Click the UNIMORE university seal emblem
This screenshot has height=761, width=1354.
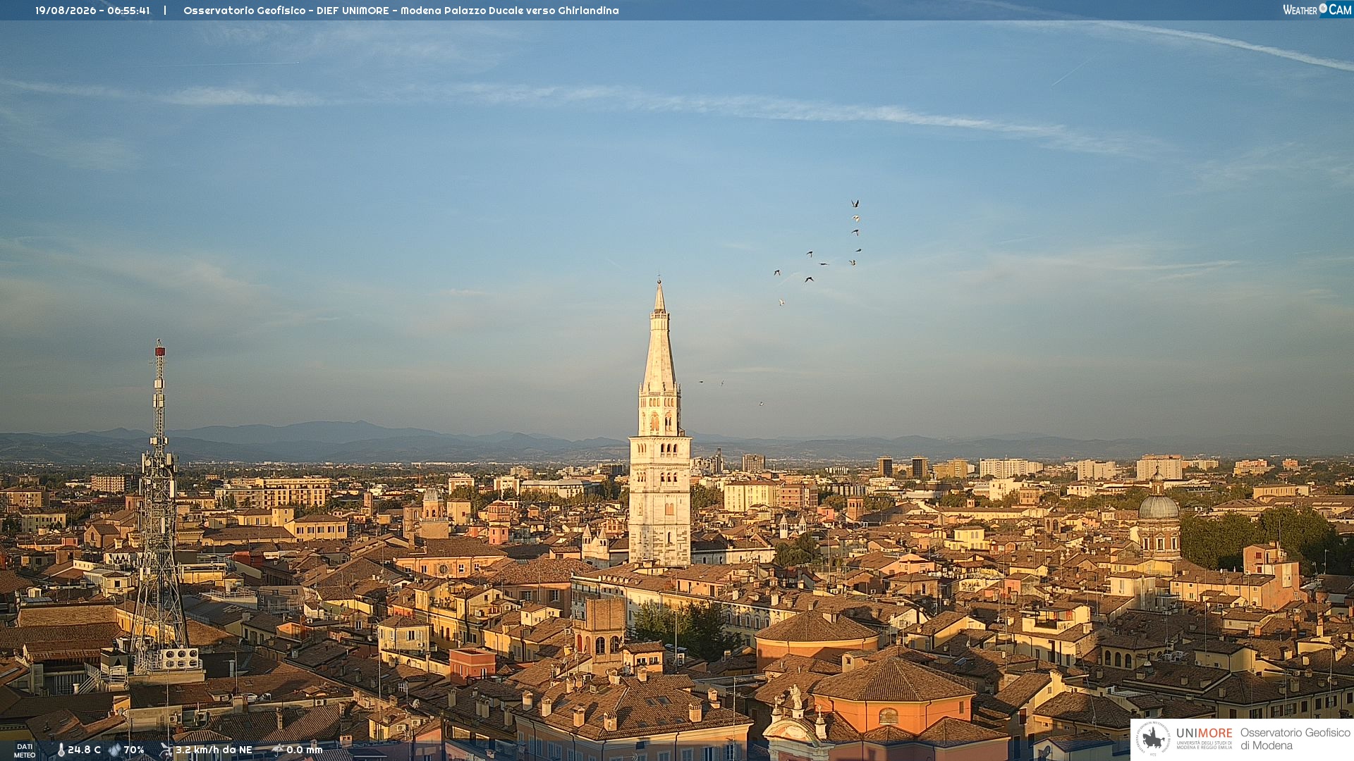[1153, 739]
